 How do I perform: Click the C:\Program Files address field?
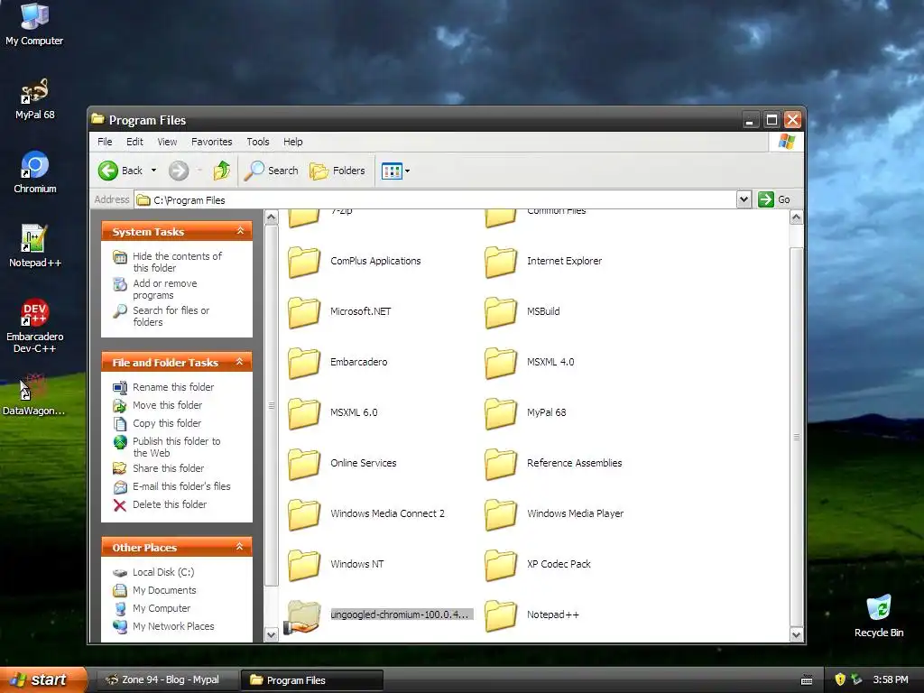[x=436, y=199]
